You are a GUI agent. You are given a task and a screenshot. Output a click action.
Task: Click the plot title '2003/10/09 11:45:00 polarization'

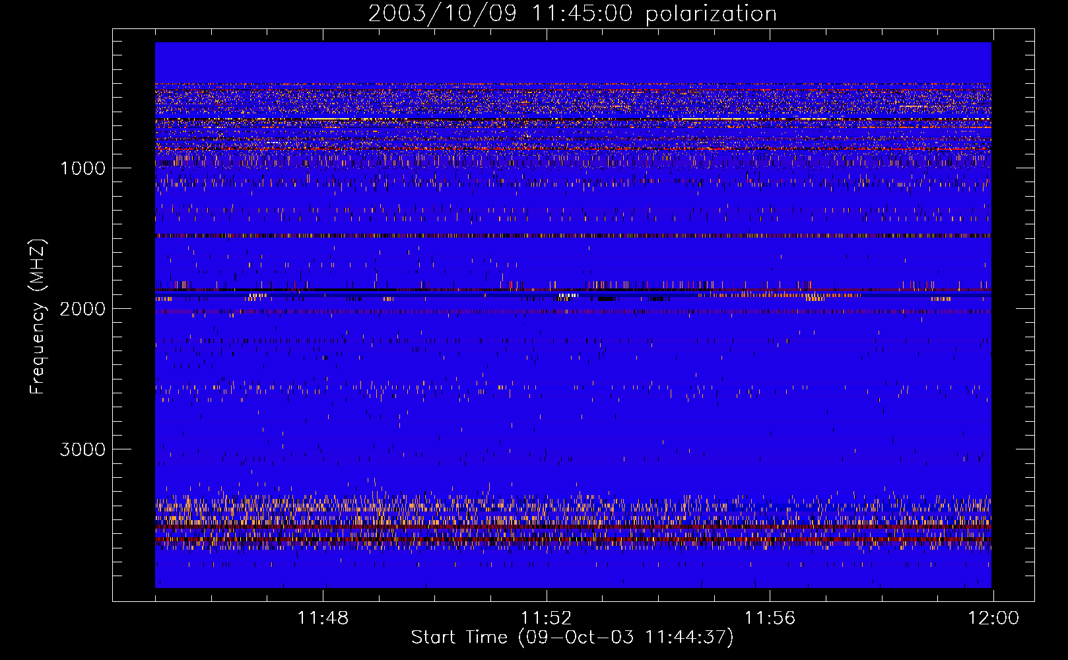click(572, 14)
